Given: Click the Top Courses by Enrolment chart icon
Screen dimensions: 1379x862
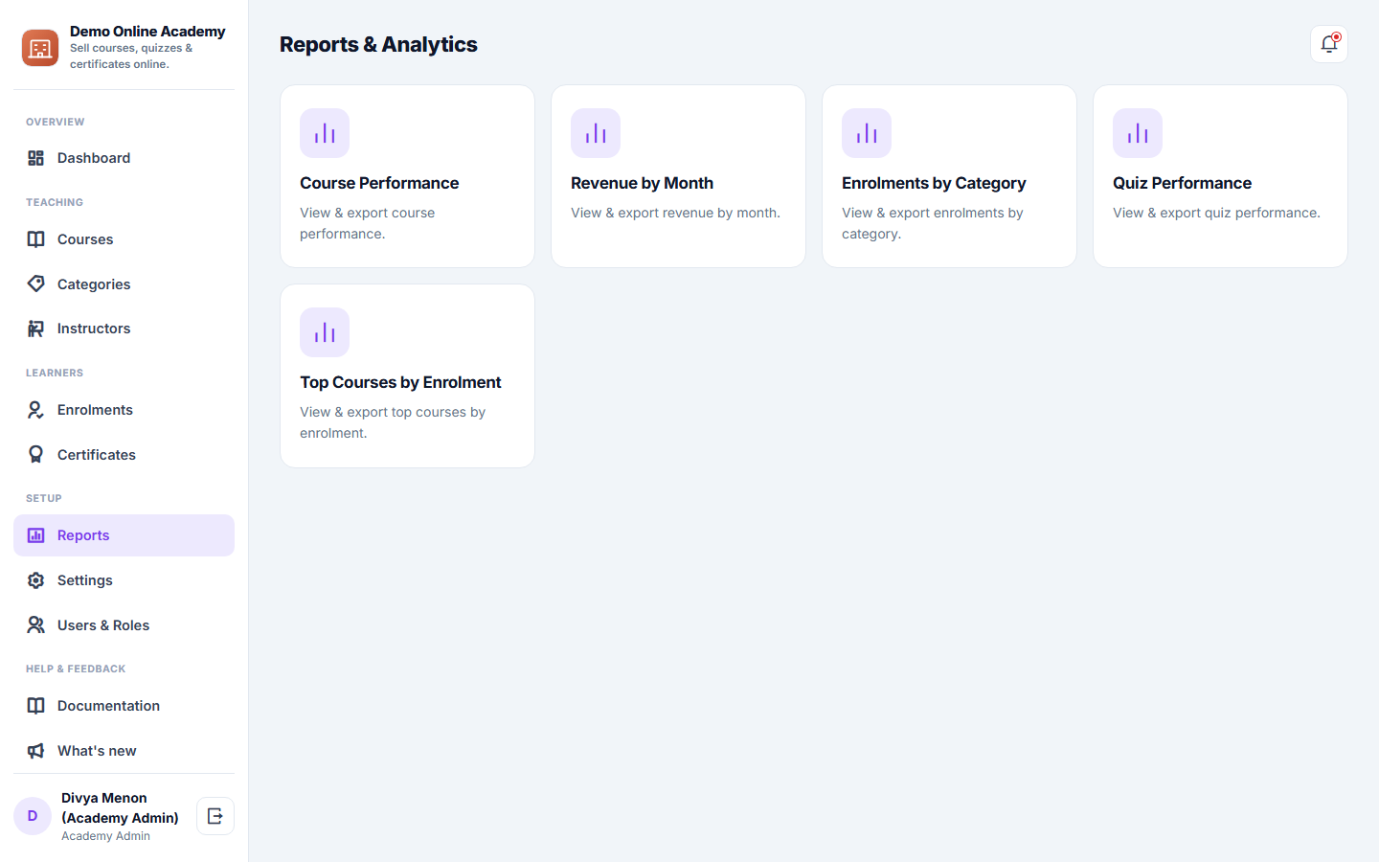Looking at the screenshot, I should (325, 332).
